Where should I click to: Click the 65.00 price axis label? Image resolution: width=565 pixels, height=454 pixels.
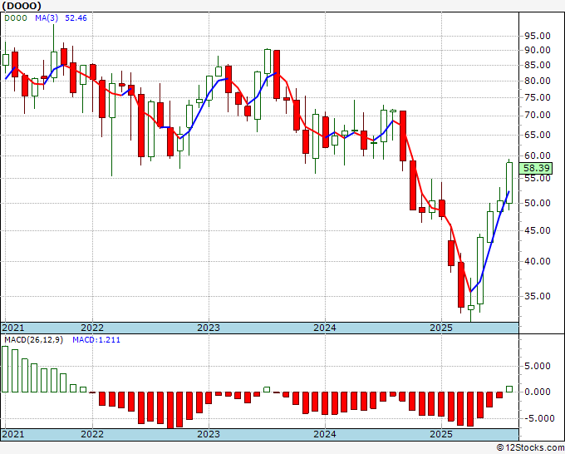click(x=538, y=135)
